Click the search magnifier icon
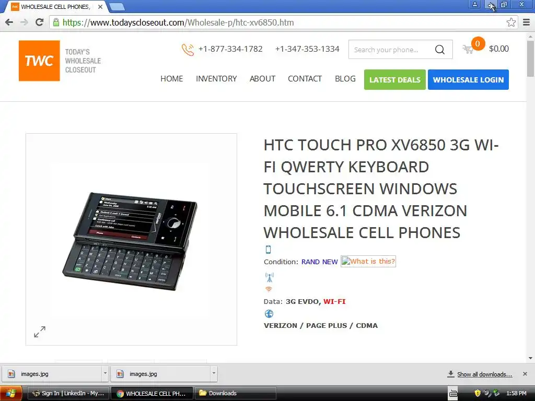Image resolution: width=535 pixels, height=401 pixels. (x=440, y=50)
